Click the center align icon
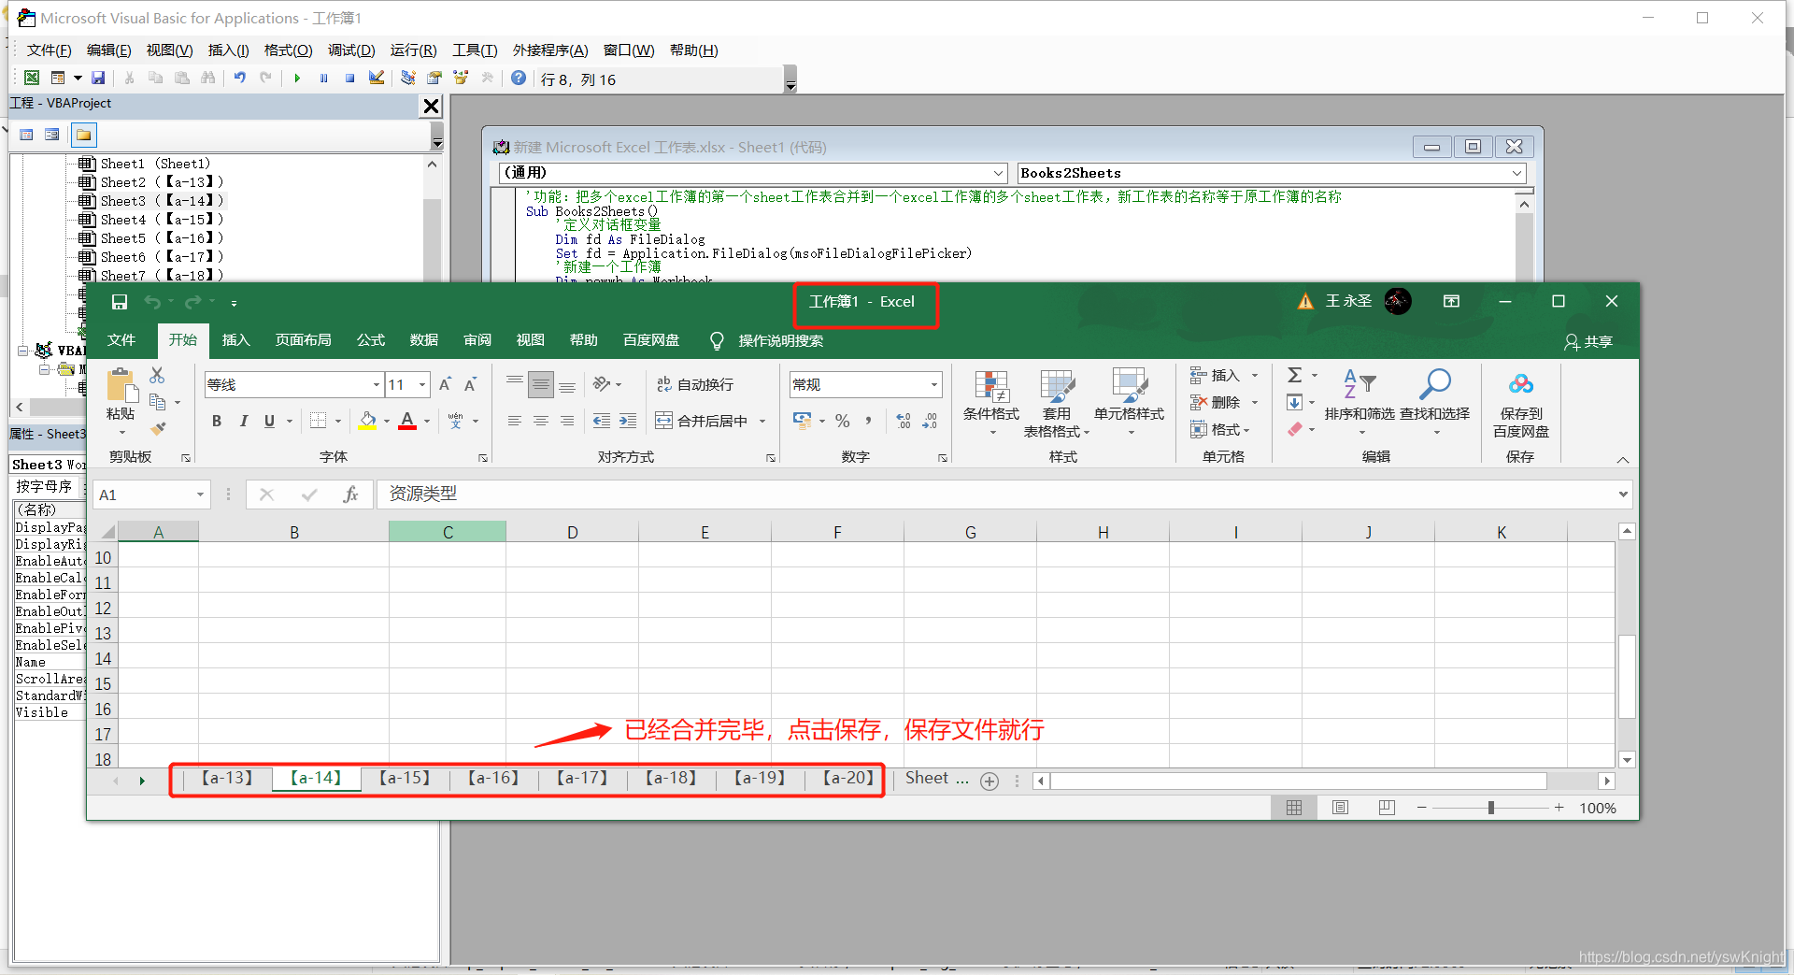 click(541, 422)
